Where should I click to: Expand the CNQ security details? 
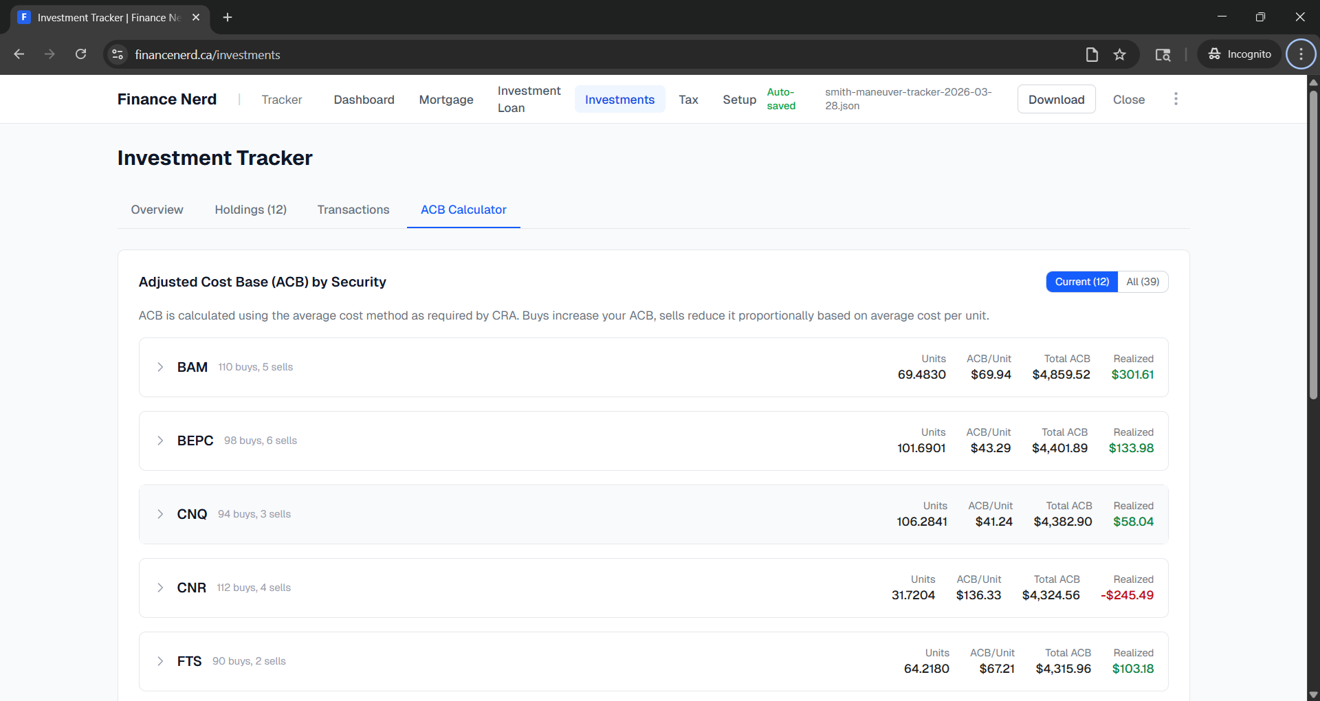(x=160, y=514)
